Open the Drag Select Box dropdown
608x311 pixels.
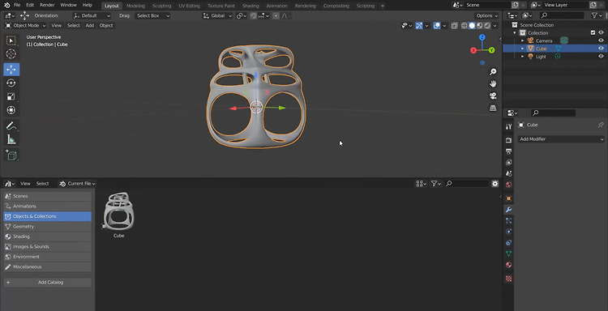[152, 16]
